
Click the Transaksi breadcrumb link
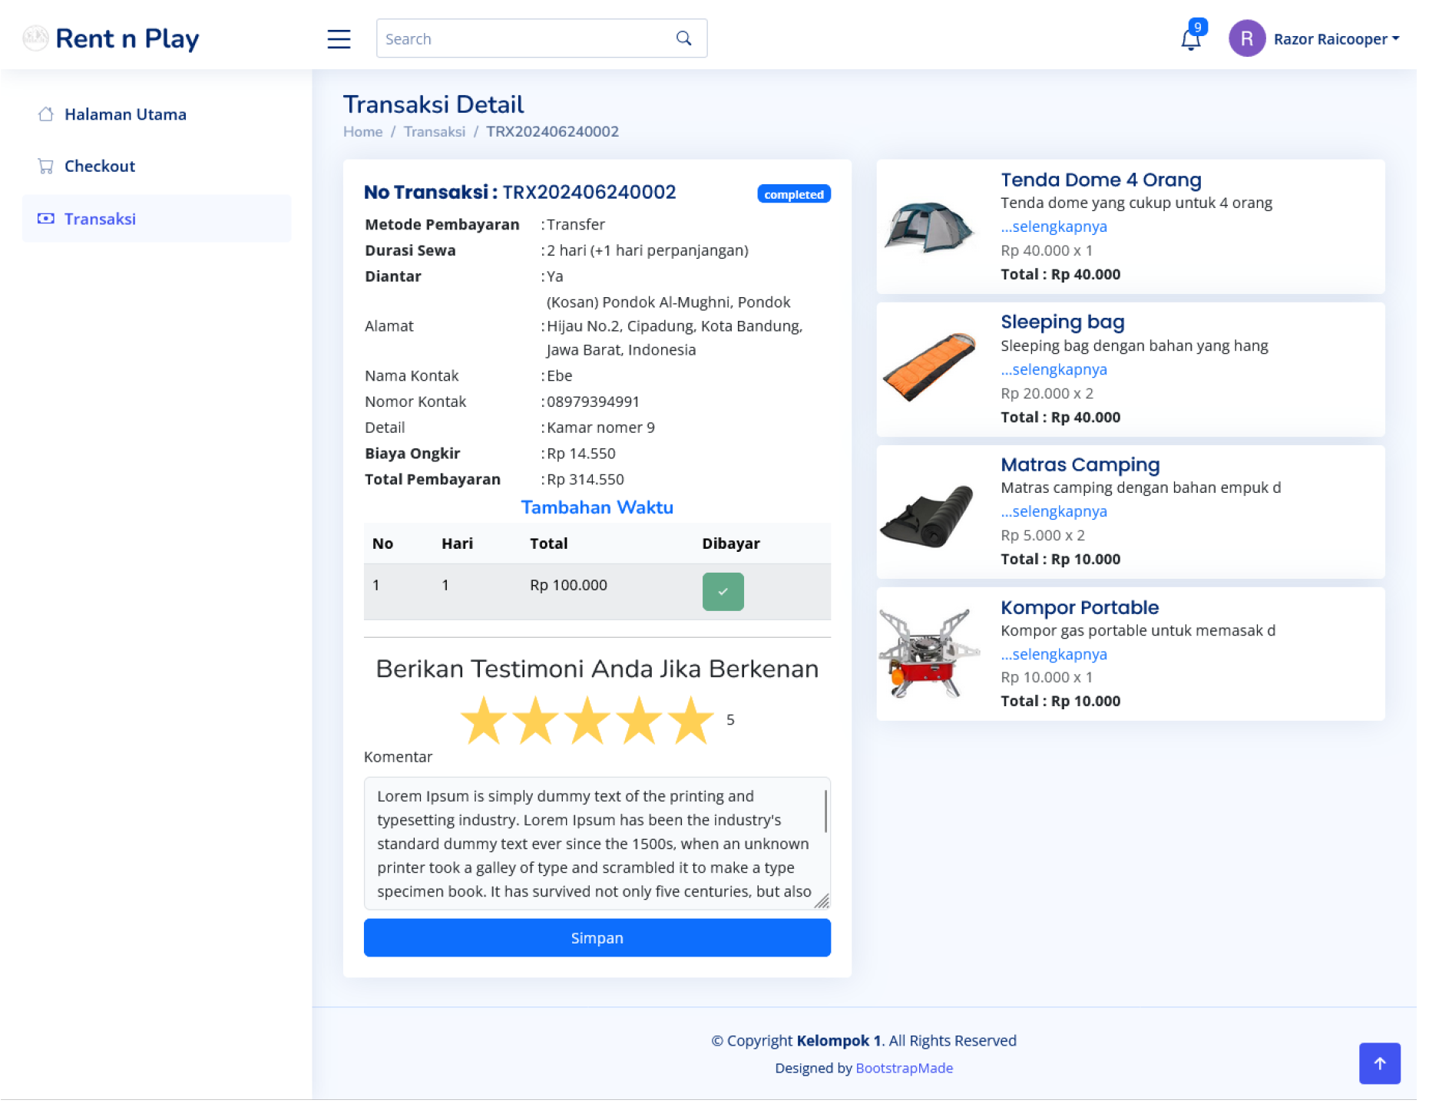tap(435, 131)
